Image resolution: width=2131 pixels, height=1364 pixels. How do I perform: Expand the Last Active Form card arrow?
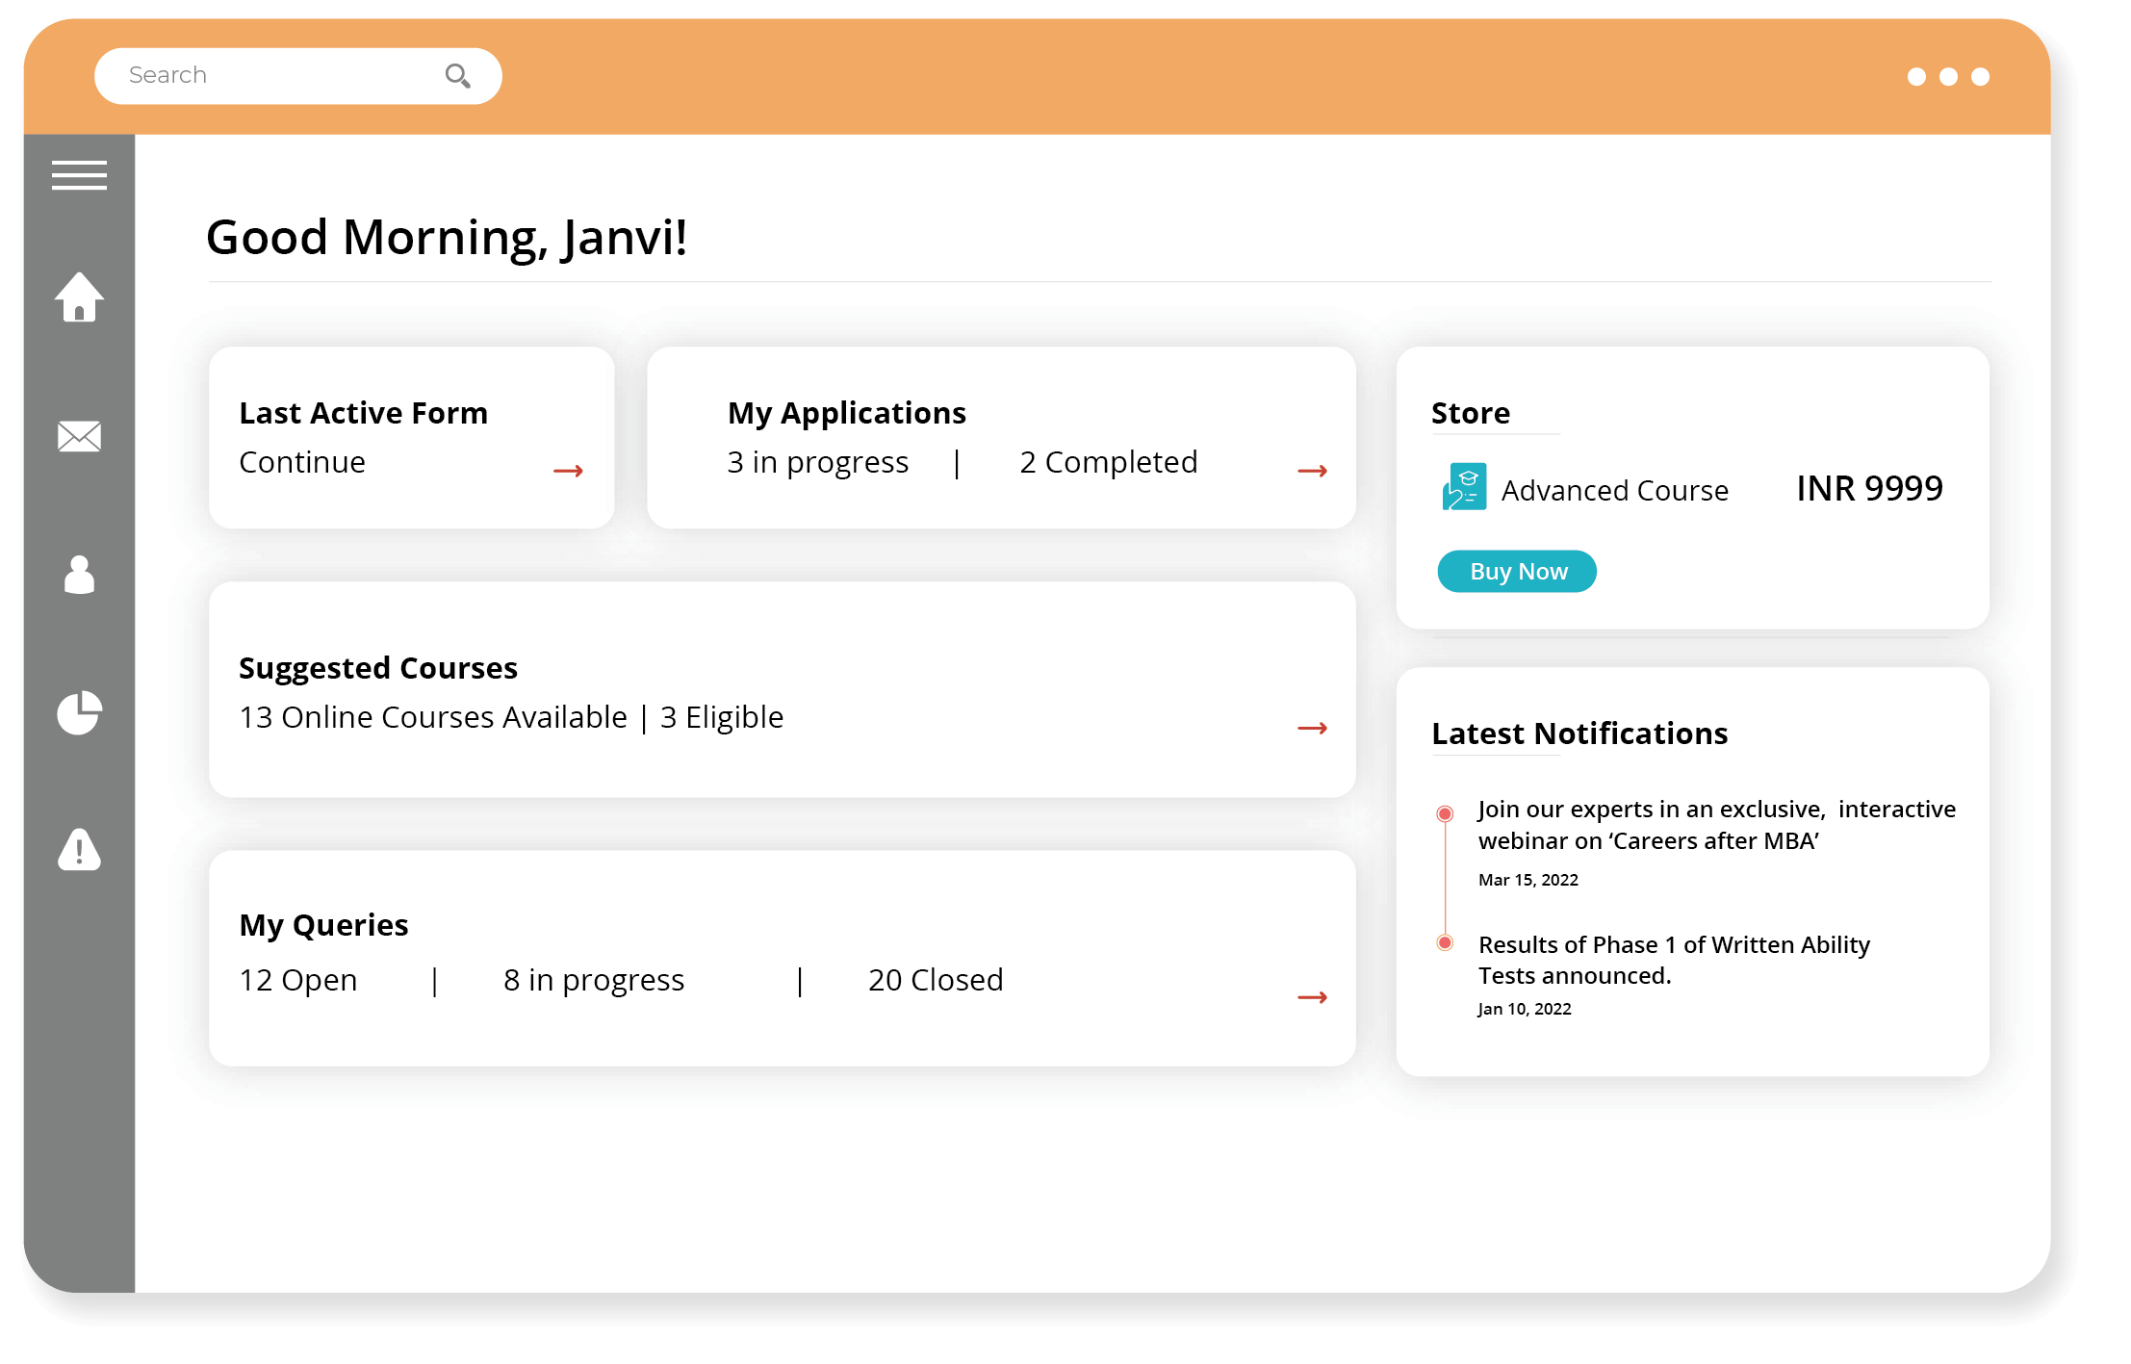[x=569, y=470]
